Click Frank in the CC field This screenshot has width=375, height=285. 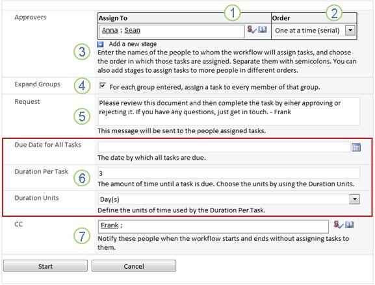coord(110,225)
